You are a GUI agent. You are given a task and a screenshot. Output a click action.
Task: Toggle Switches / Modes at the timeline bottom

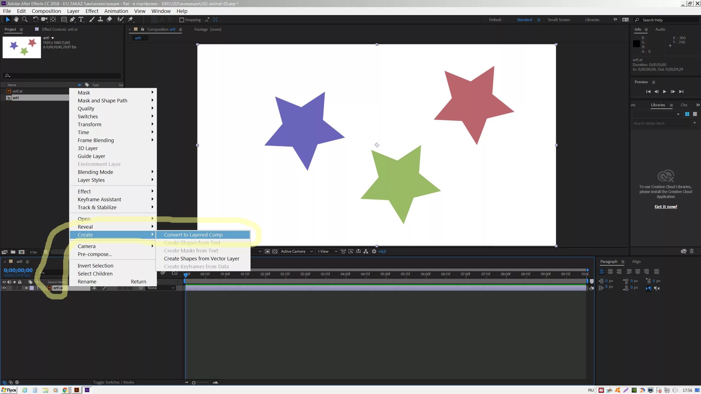pos(113,382)
